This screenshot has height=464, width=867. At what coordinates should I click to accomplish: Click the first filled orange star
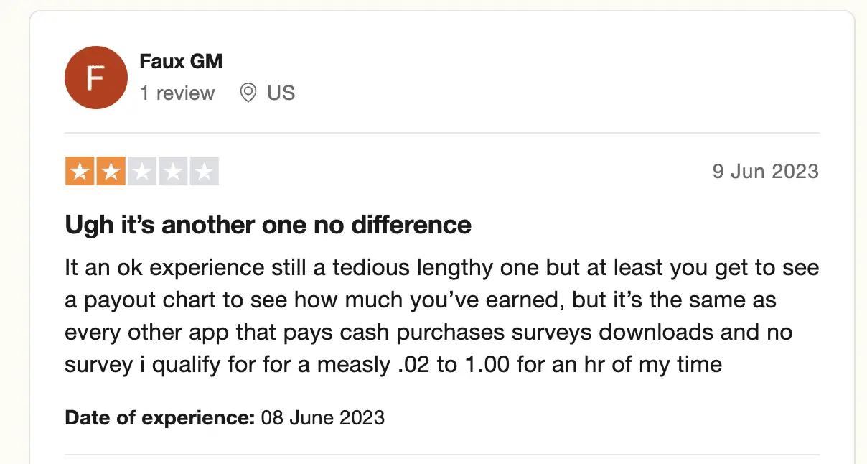pos(79,172)
